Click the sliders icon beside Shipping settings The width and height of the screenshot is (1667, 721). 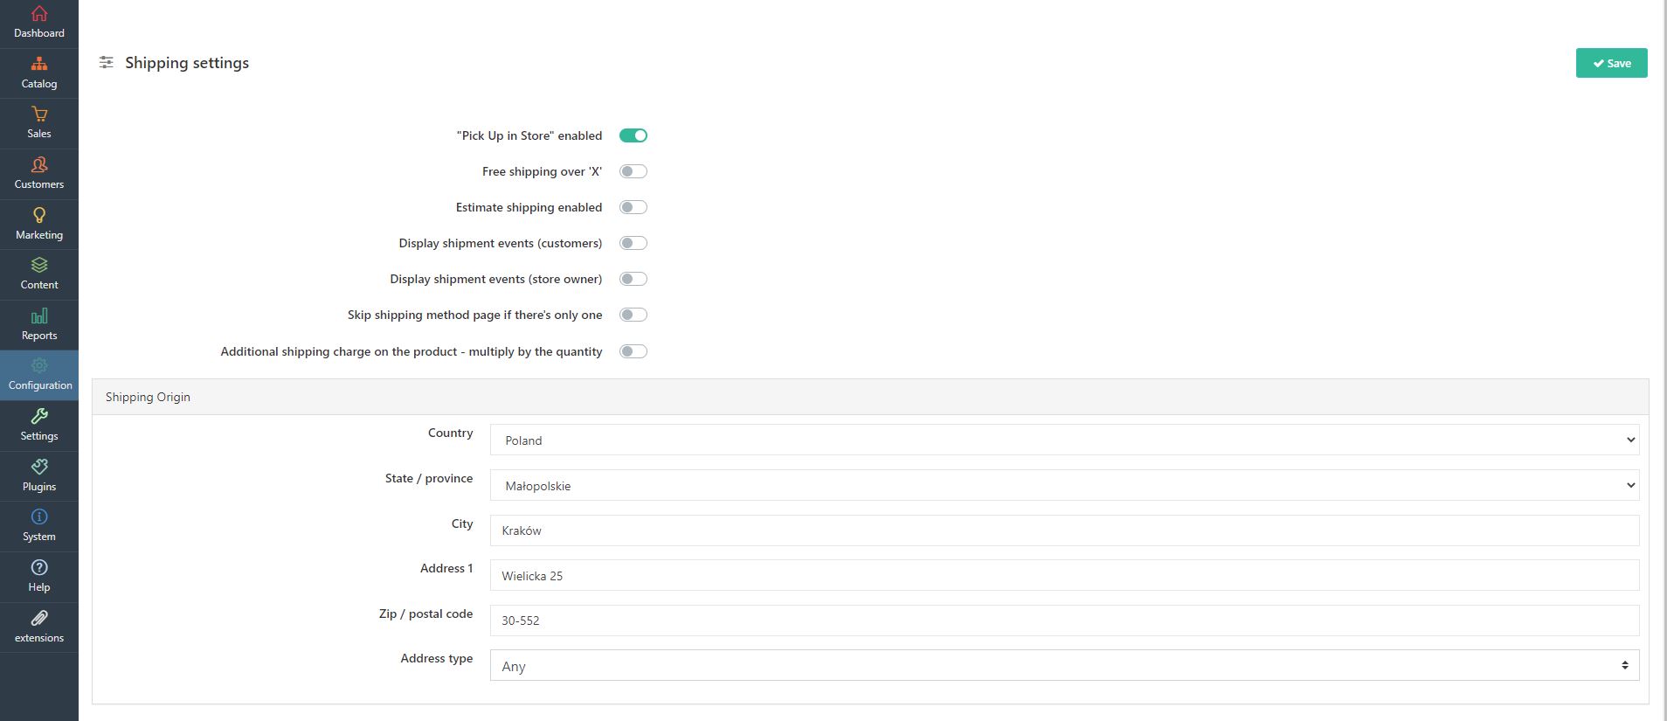pos(106,63)
